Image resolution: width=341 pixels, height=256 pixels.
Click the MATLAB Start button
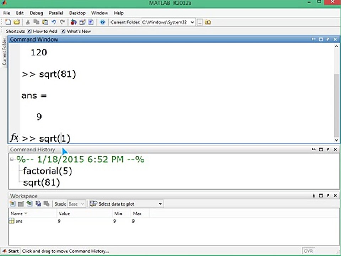11,251
